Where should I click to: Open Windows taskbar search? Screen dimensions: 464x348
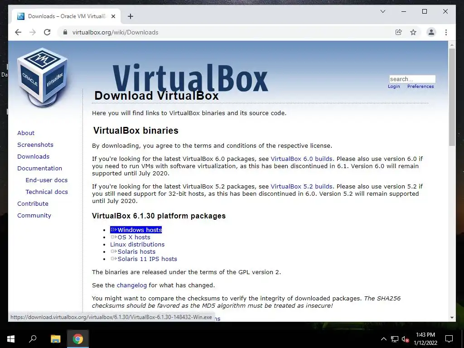point(33,339)
